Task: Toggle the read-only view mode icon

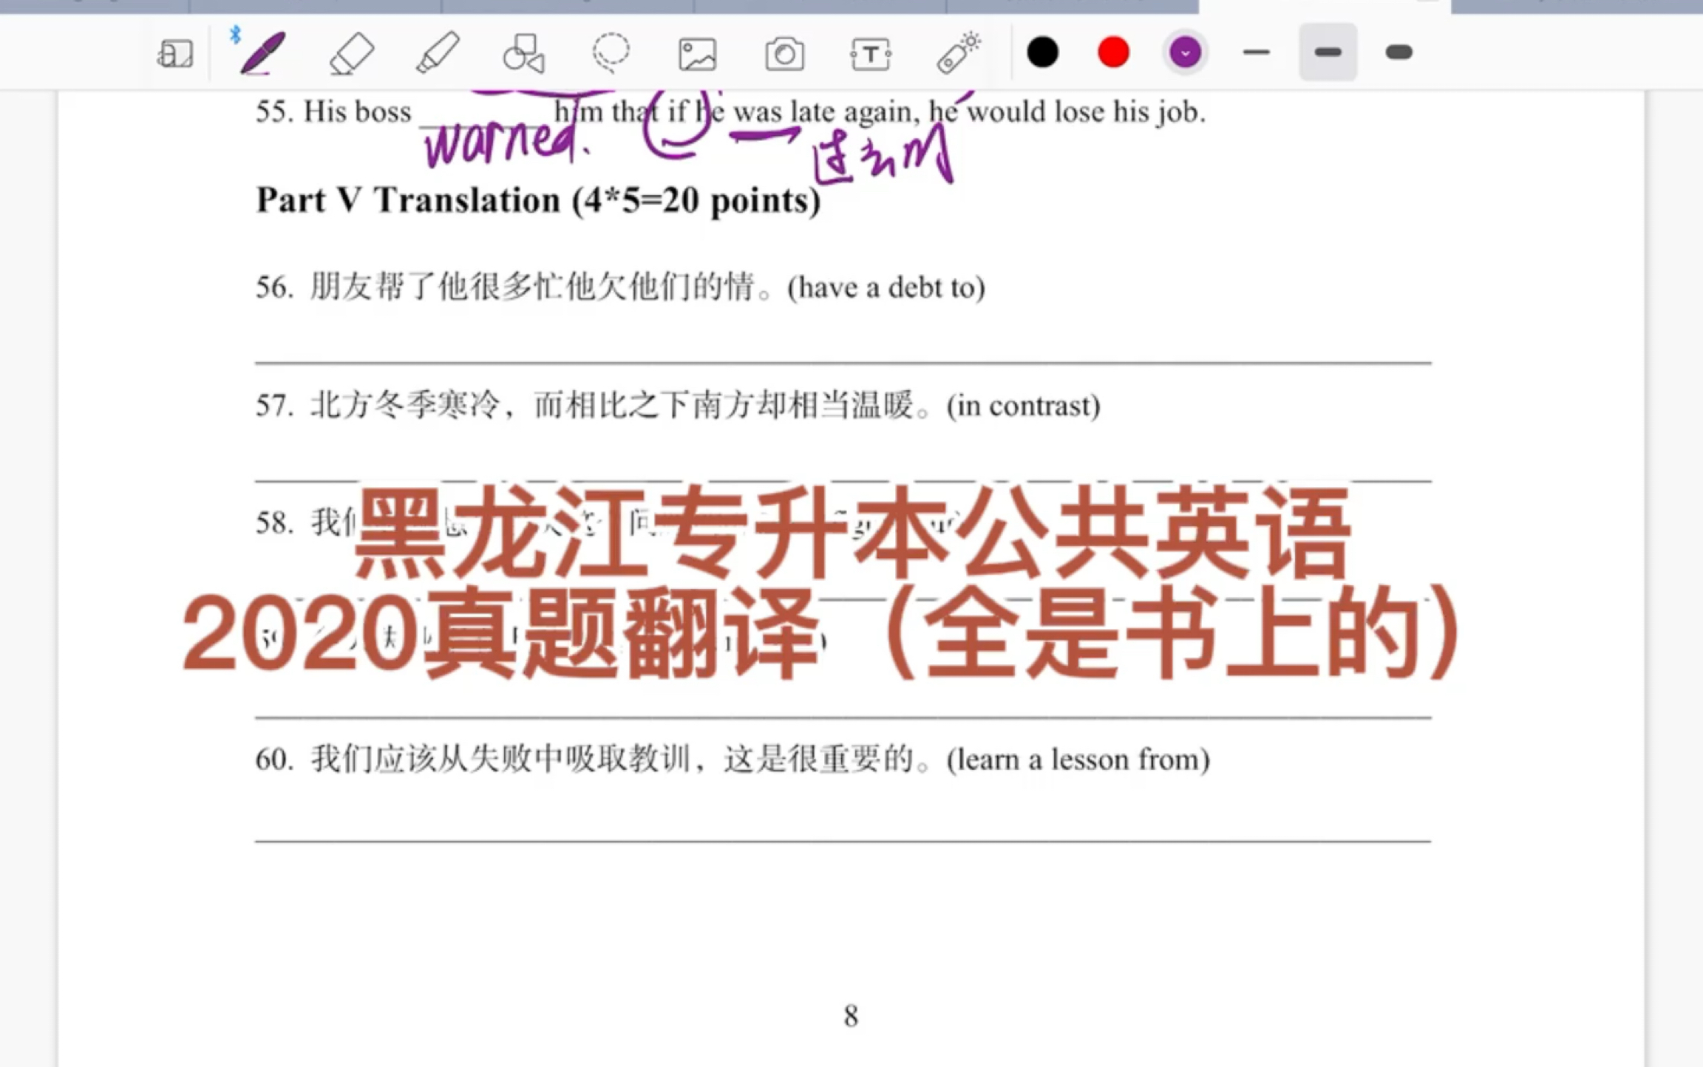Action: (175, 54)
